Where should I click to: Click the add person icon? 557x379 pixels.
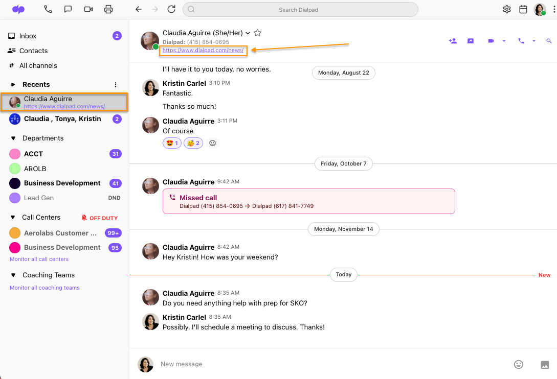[x=453, y=41]
